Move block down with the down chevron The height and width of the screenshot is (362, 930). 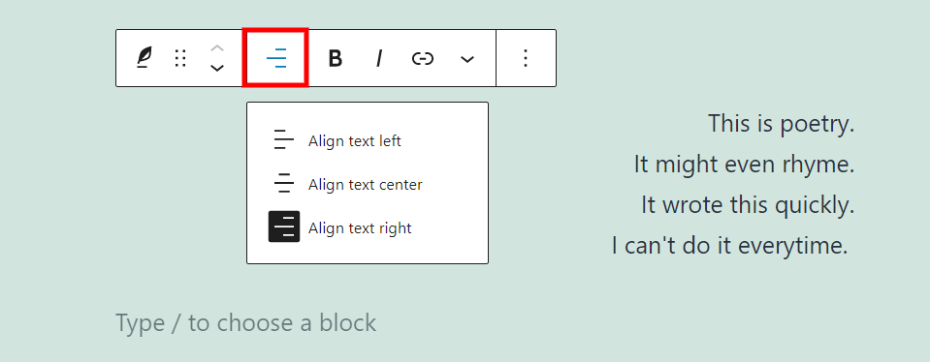pyautogui.click(x=217, y=68)
